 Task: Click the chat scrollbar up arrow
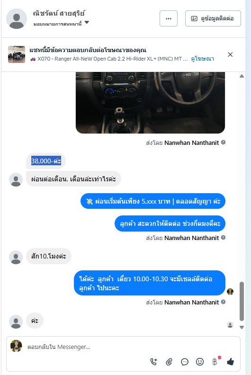click(x=242, y=76)
